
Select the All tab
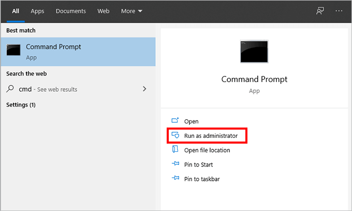point(16,11)
